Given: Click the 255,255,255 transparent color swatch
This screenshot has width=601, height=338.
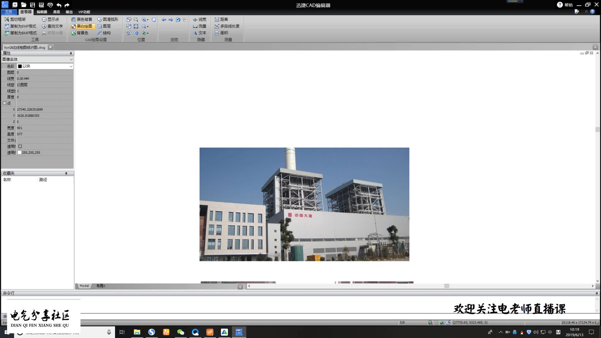Looking at the screenshot, I should click(19, 153).
